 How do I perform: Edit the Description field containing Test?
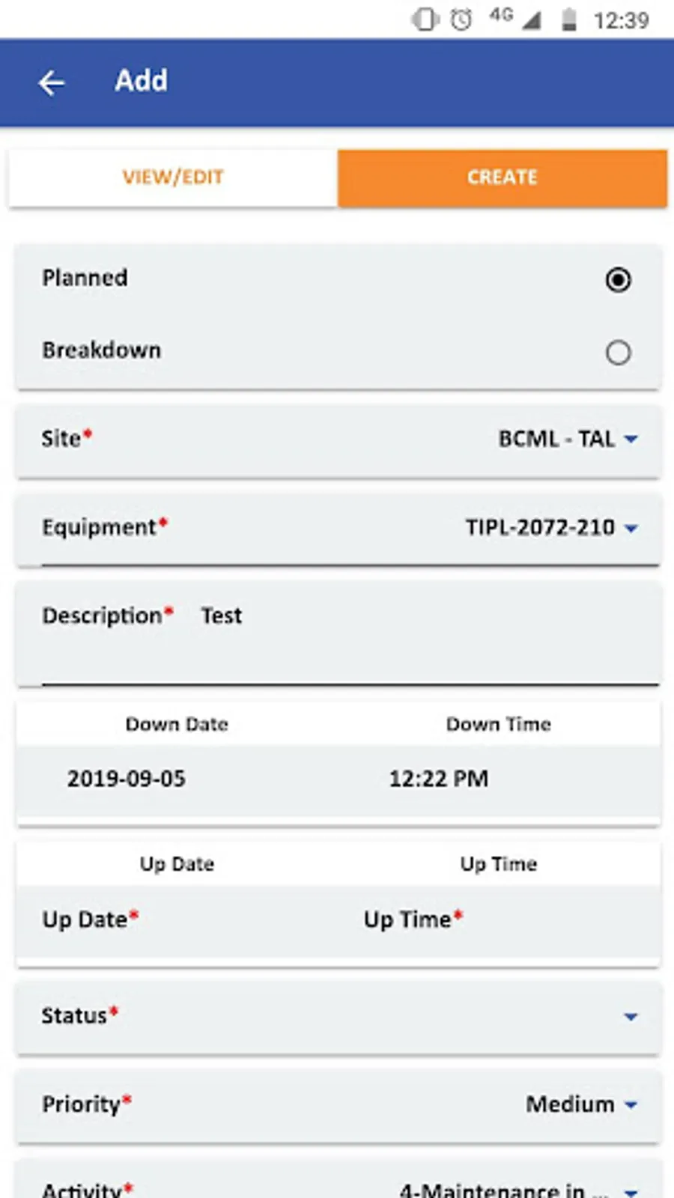[338, 633]
